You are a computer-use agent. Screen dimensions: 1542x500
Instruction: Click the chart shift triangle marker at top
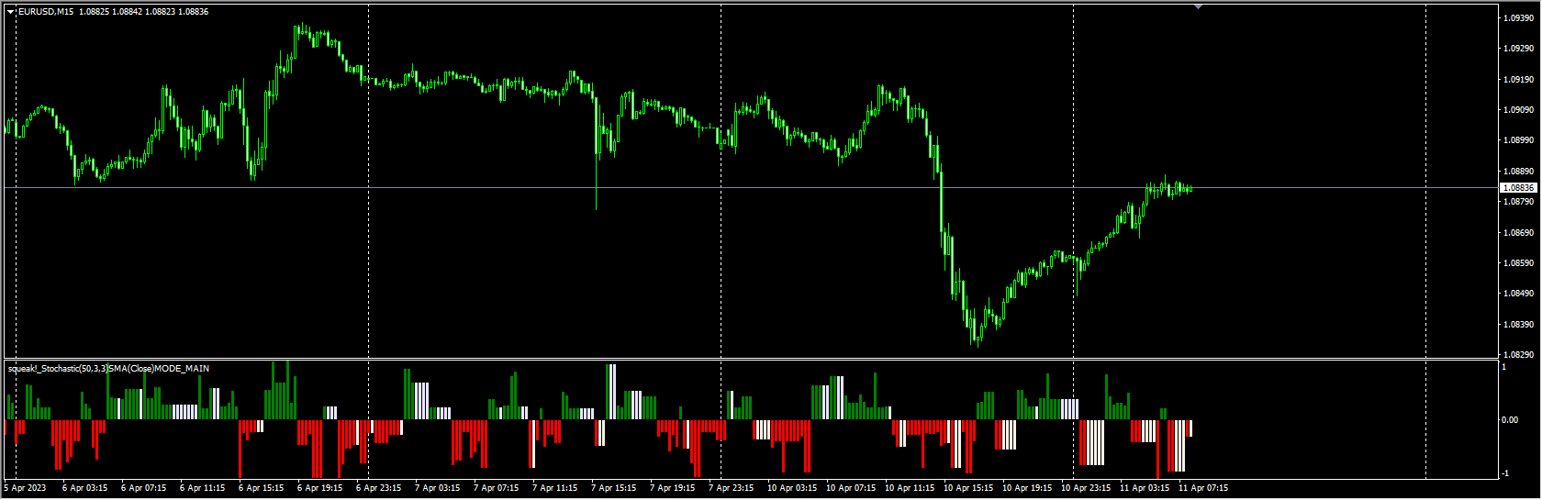pos(1198,6)
